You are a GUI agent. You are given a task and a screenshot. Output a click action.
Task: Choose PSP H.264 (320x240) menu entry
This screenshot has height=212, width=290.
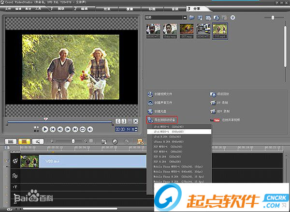[179, 157]
